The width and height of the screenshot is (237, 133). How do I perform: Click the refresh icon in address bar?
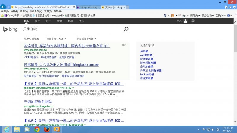pos(74,7)
